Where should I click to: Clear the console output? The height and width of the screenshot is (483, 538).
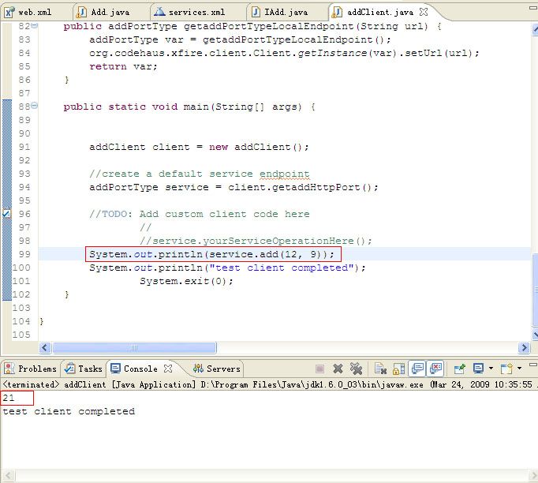point(380,369)
